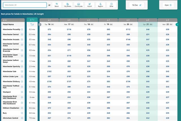Select Manchester Ancoats £146 Saturday price
The height and width of the screenshot is (121, 181).
128,39
